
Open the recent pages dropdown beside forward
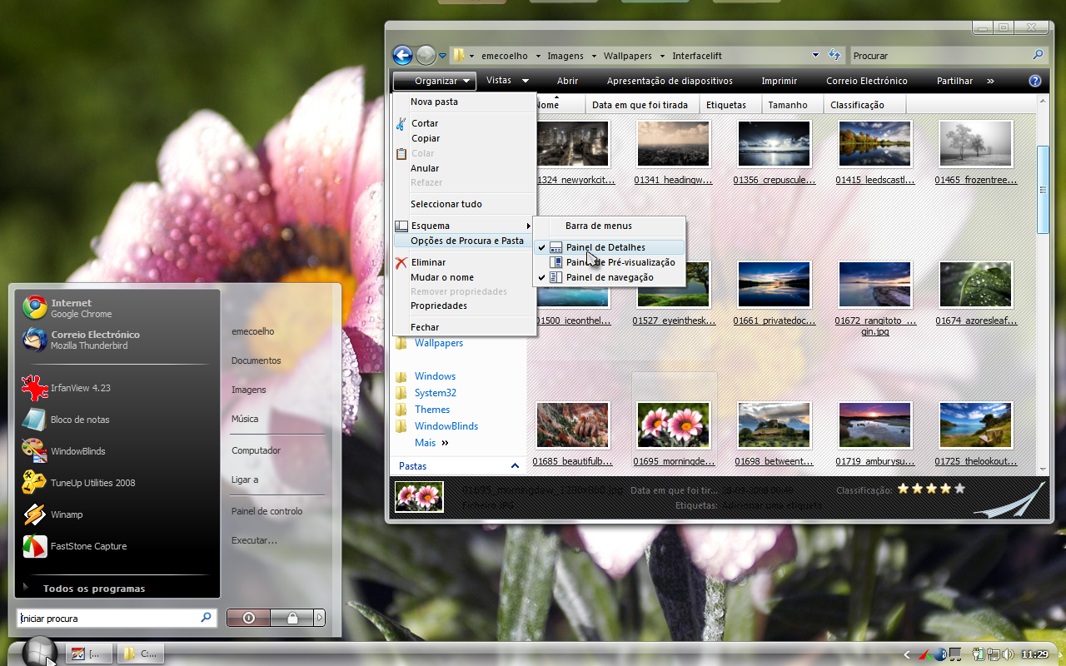tap(442, 56)
